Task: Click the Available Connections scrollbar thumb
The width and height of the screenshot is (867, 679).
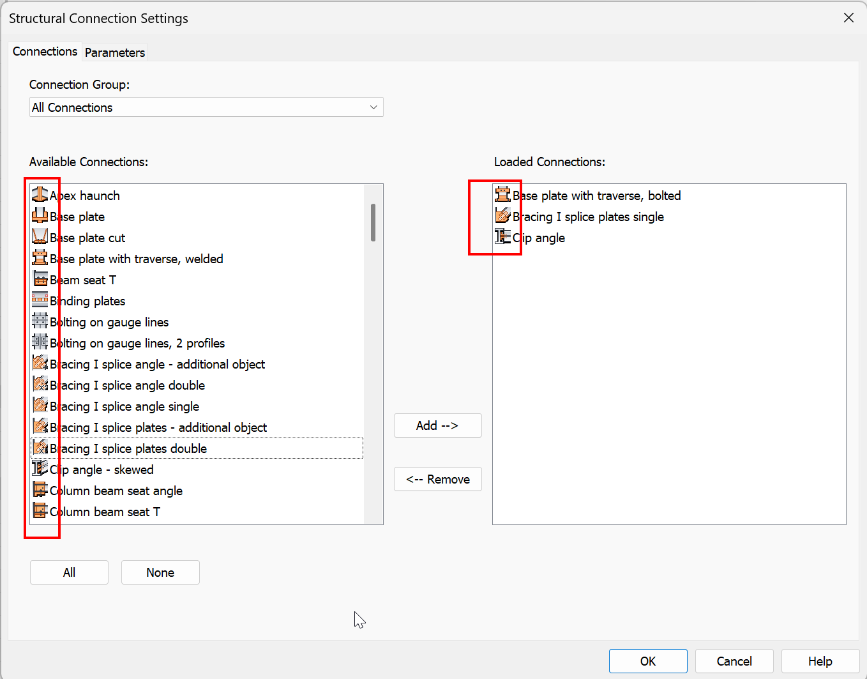Action: [373, 222]
